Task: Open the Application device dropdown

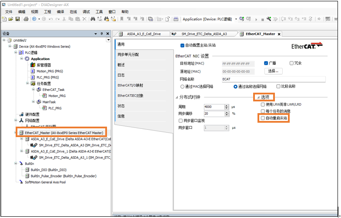Action: click(x=236, y=19)
